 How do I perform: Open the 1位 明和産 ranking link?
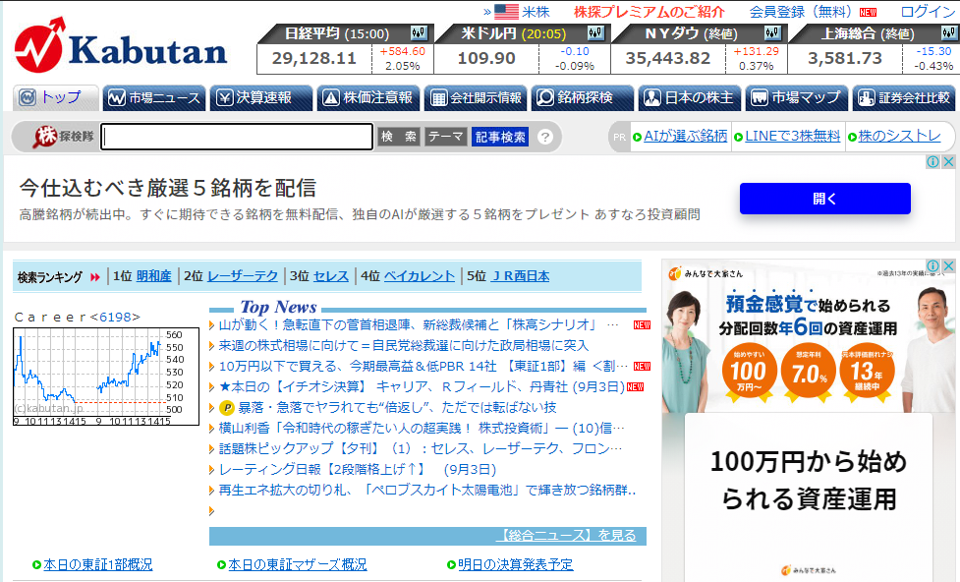pyautogui.click(x=153, y=276)
